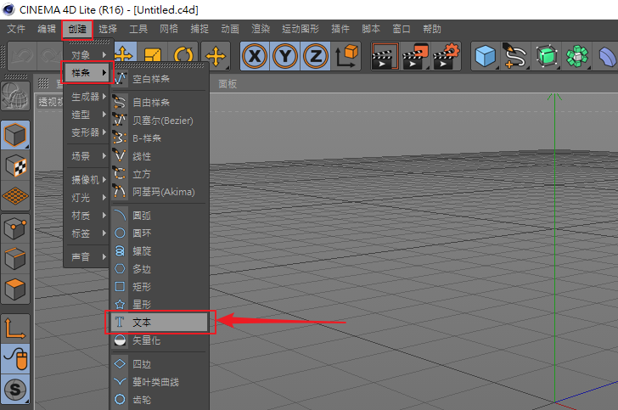Toggle the coordinate system icon
618x410 pixels.
346,56
